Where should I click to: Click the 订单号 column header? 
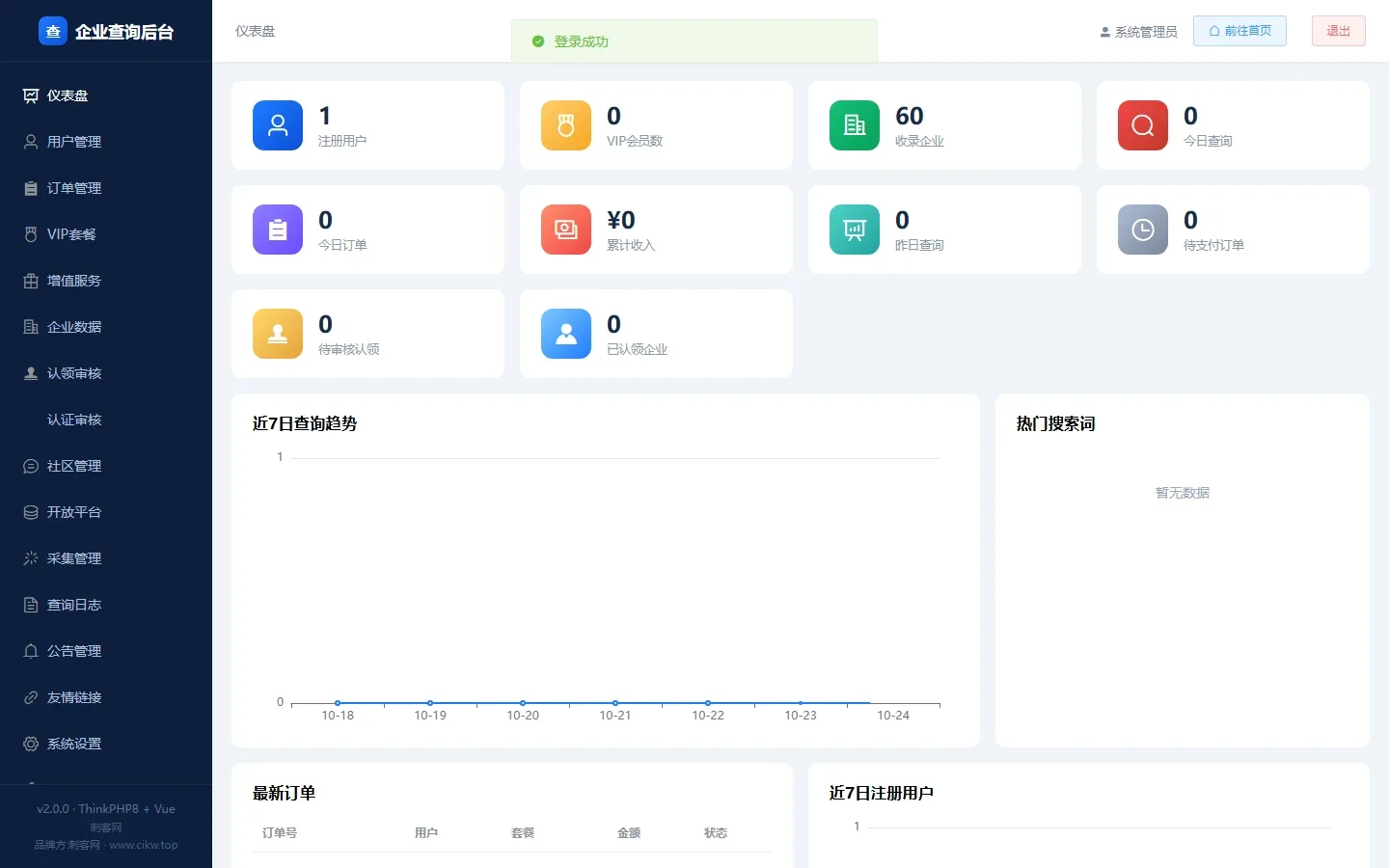[280, 832]
